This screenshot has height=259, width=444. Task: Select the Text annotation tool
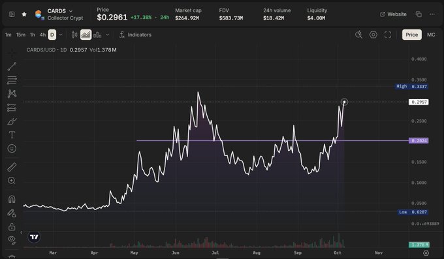point(12,135)
